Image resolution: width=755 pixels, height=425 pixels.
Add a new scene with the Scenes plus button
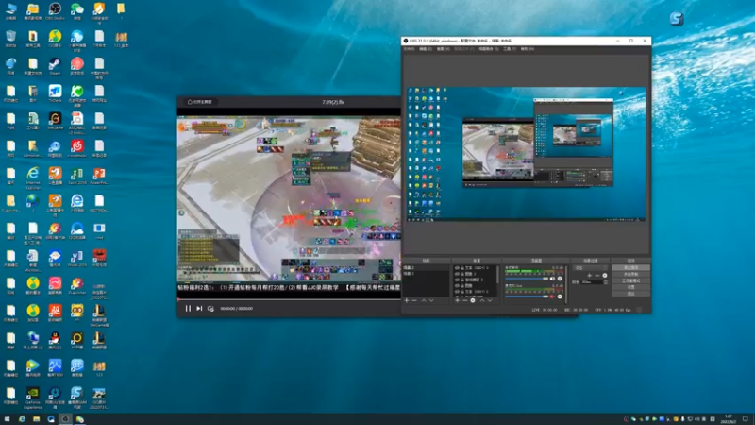coord(407,300)
